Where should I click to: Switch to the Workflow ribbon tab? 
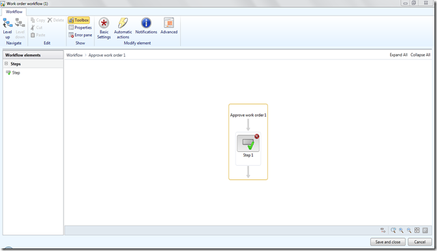click(x=14, y=12)
